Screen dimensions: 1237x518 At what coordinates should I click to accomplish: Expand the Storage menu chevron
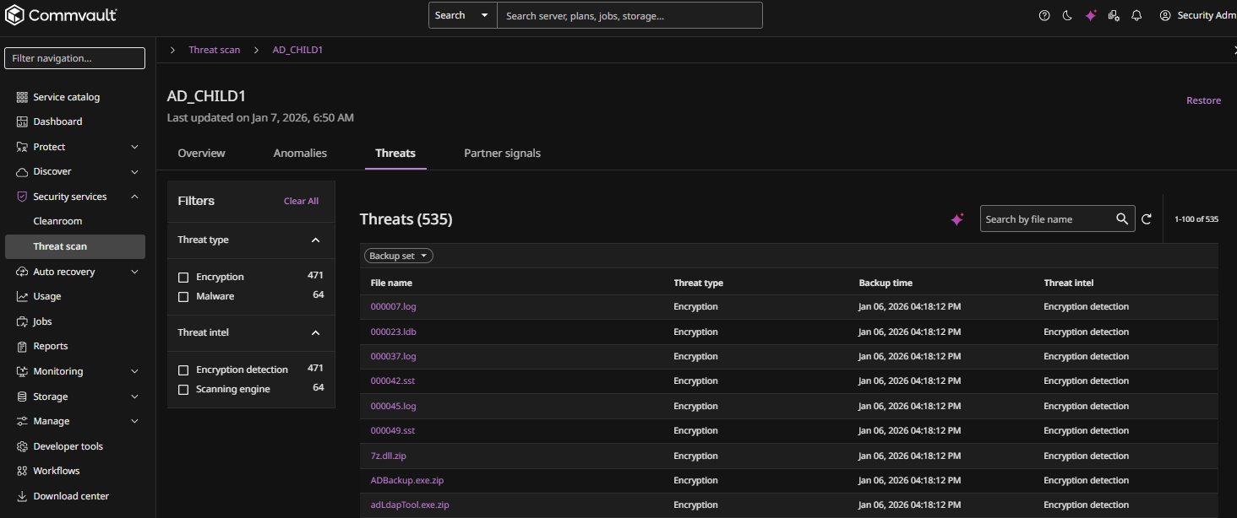134,397
